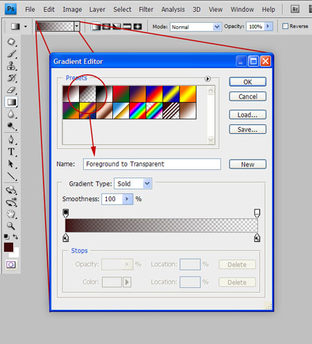Select the left color stop below gradient bar

(66, 238)
